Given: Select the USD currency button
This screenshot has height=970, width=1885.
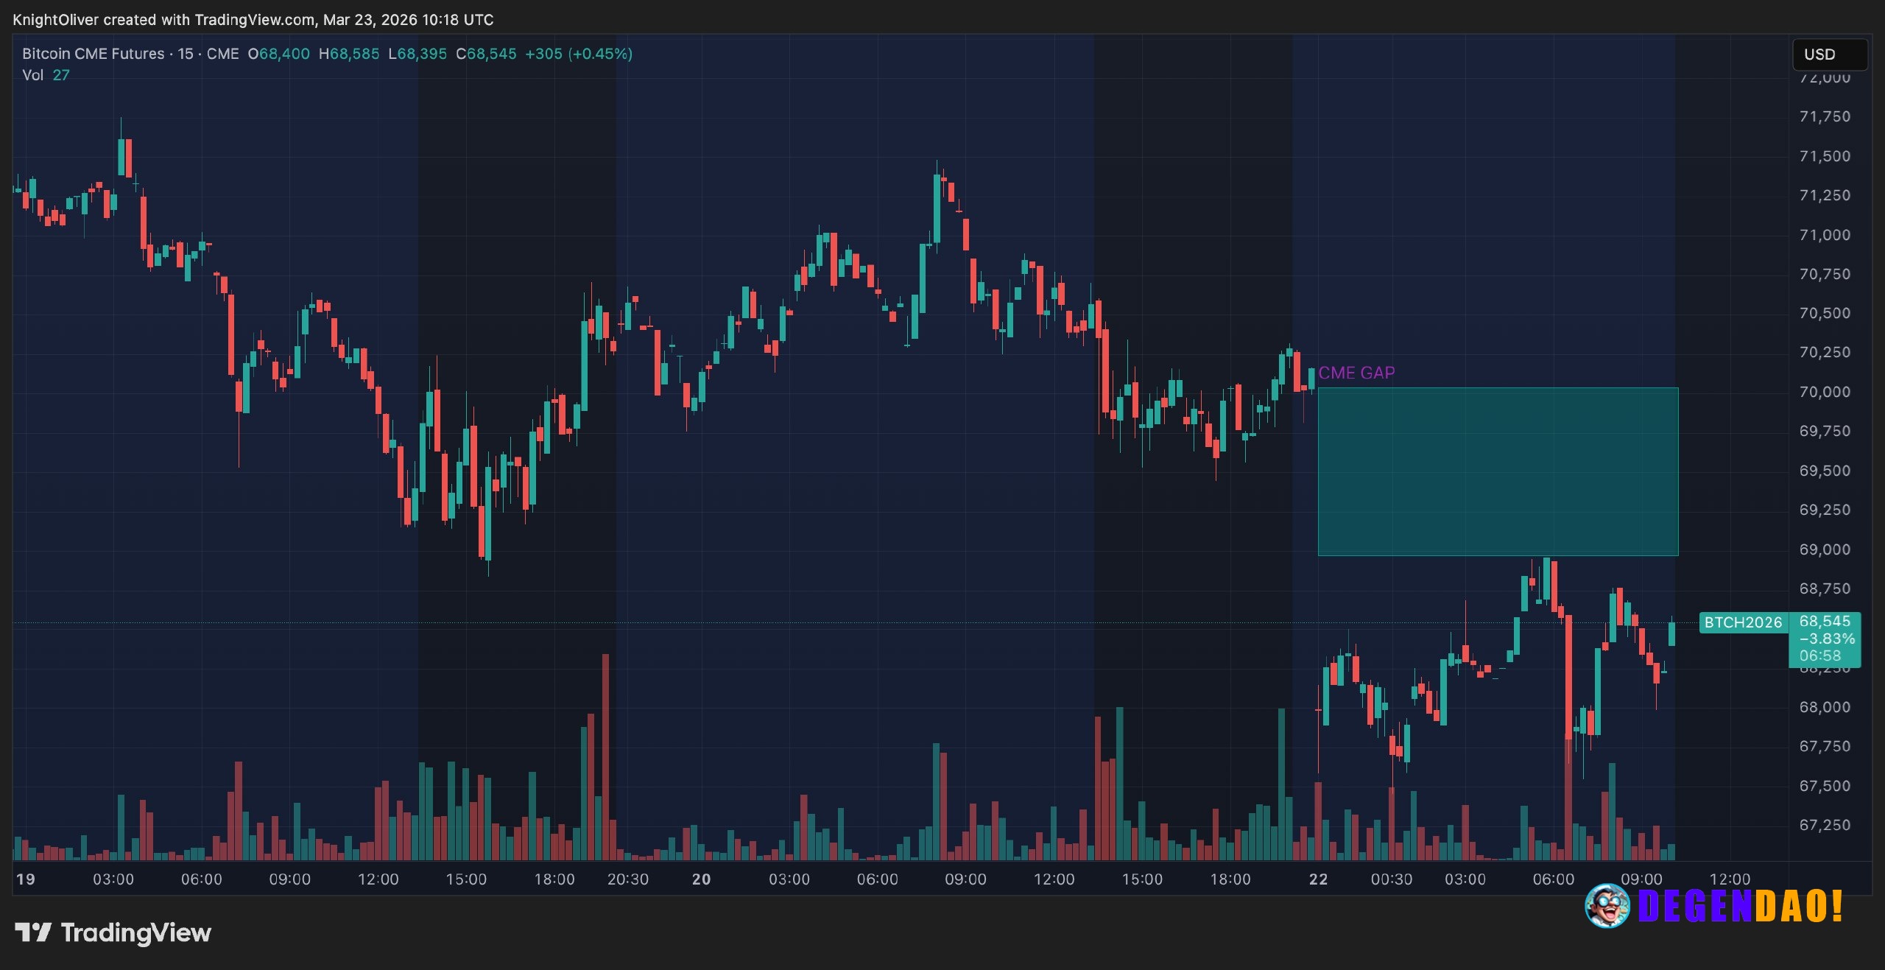Looking at the screenshot, I should click(1829, 53).
